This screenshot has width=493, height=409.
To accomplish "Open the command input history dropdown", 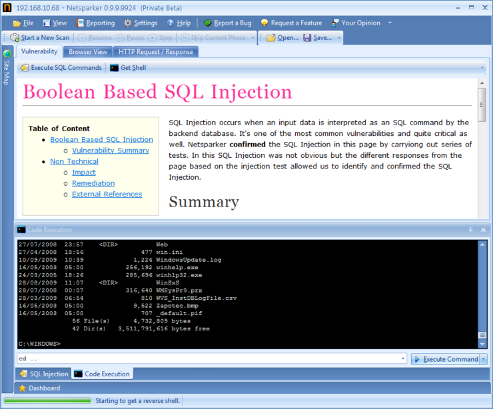I will 403,359.
